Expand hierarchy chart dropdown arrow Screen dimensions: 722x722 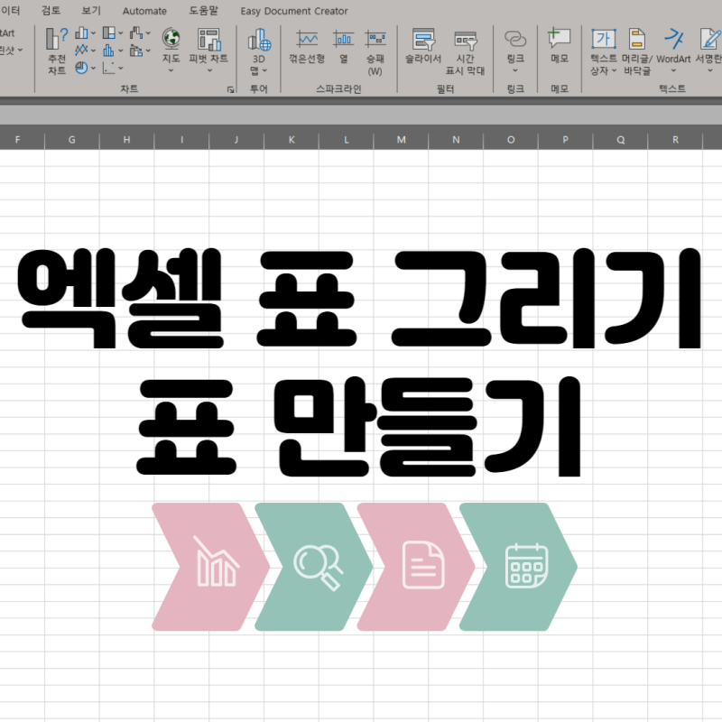pyautogui.click(x=121, y=33)
